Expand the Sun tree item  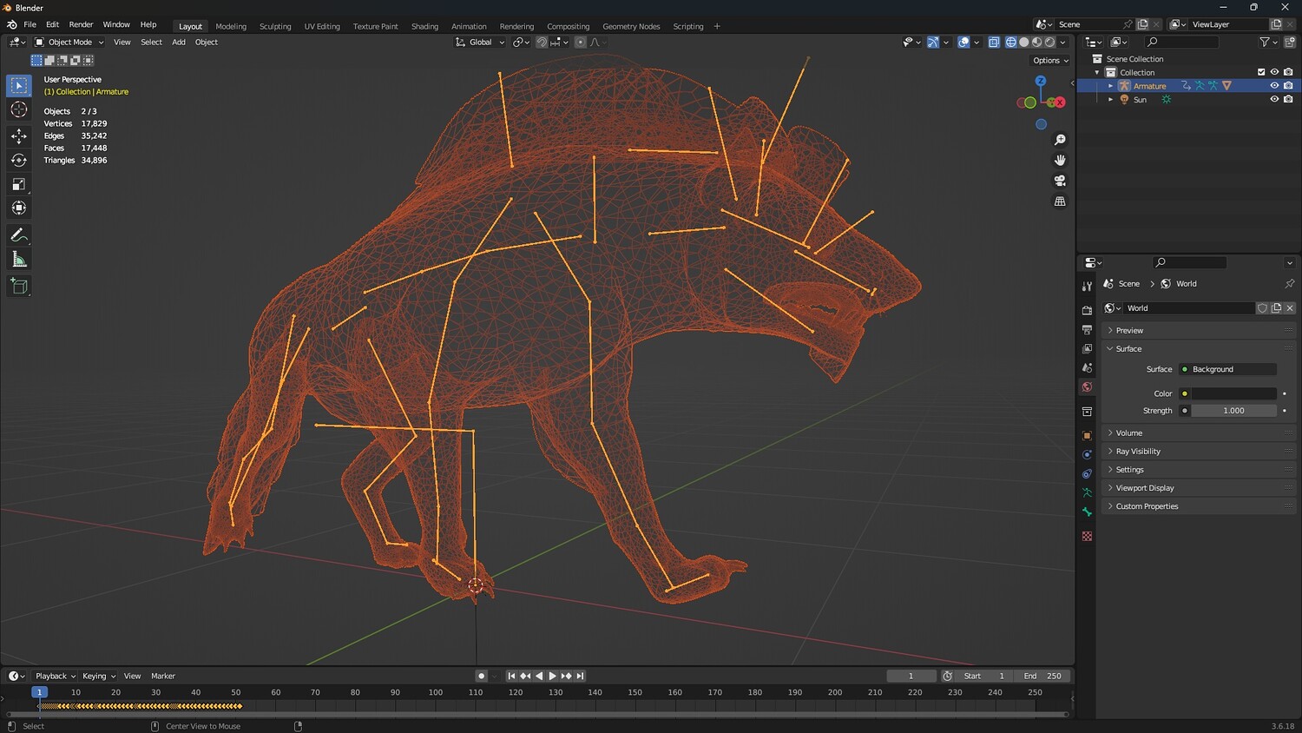pyautogui.click(x=1110, y=100)
